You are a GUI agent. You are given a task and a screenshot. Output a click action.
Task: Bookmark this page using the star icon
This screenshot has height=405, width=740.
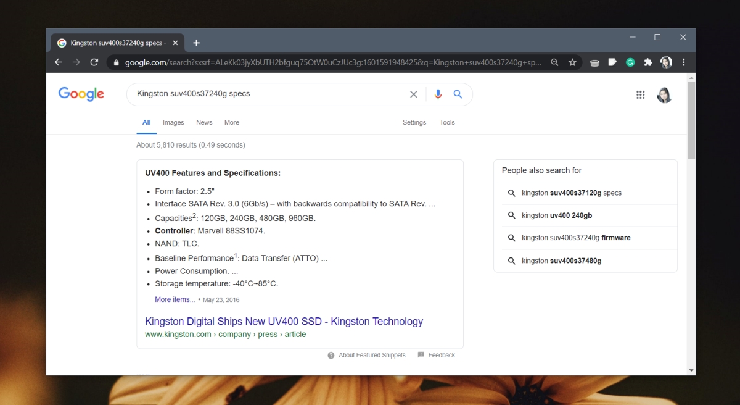coord(572,62)
